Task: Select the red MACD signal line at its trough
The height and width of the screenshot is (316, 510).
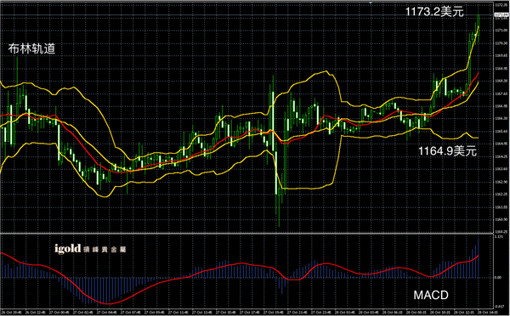Action: point(107,303)
